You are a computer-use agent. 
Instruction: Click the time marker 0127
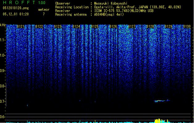(132, 26)
